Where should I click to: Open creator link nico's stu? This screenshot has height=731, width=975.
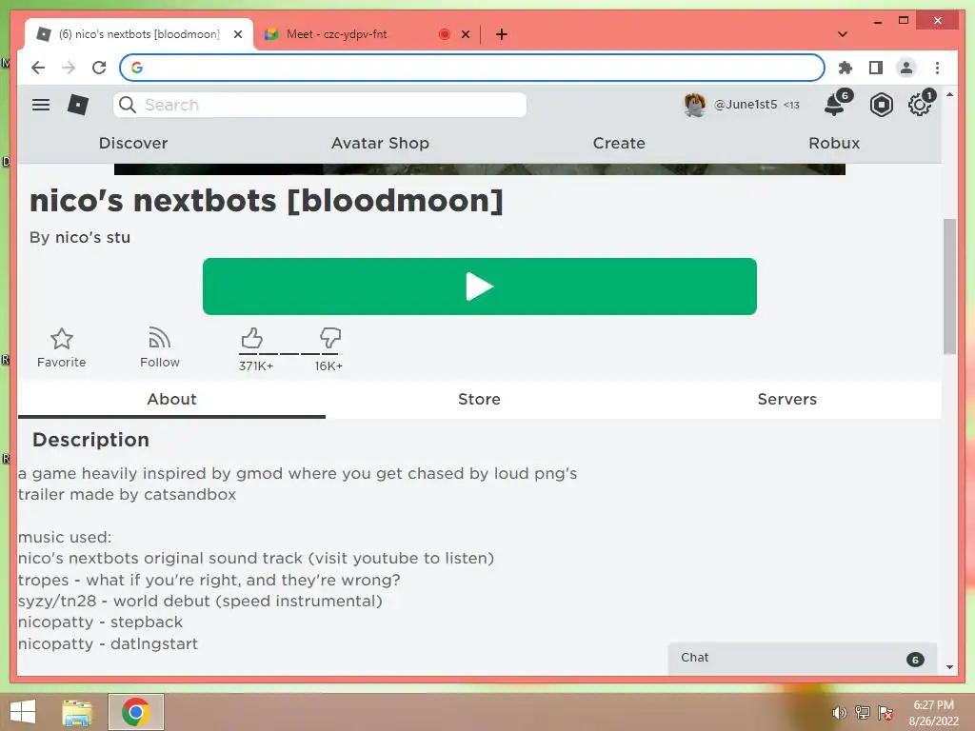tap(92, 237)
